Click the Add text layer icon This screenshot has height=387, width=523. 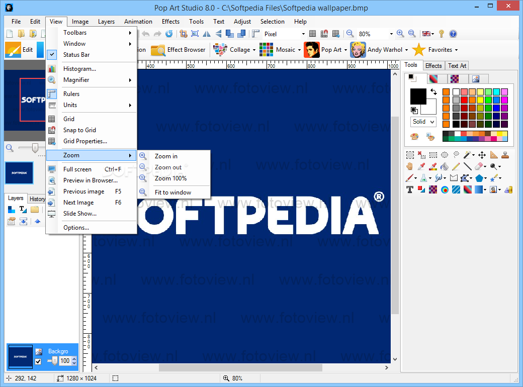[23, 210]
